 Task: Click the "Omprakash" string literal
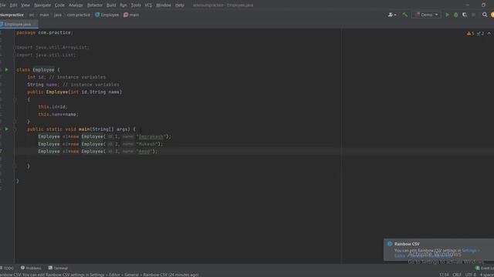coord(151,137)
